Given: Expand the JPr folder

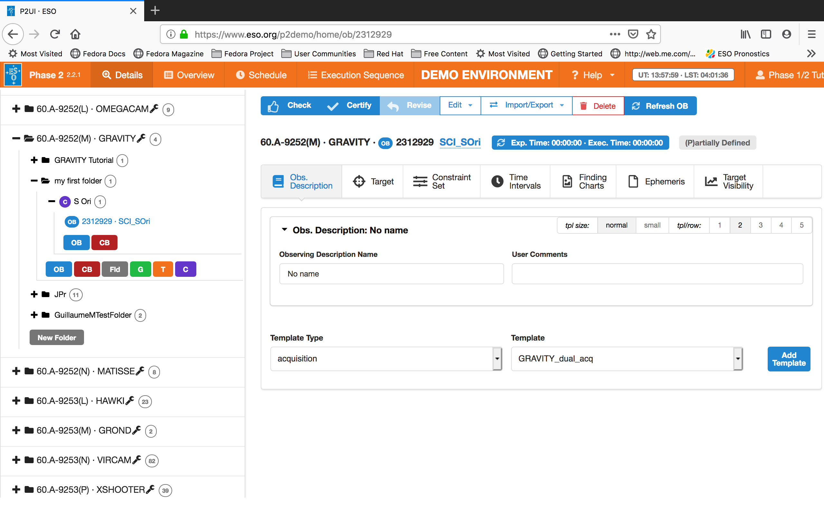Looking at the screenshot, I should (x=34, y=294).
